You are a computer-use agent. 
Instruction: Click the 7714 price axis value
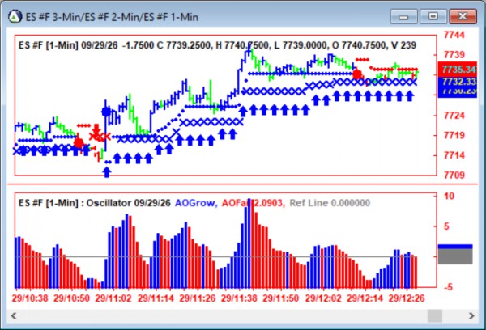point(454,155)
